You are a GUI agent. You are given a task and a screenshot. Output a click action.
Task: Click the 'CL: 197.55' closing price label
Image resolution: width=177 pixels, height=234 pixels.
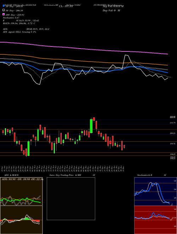pos(66,6)
